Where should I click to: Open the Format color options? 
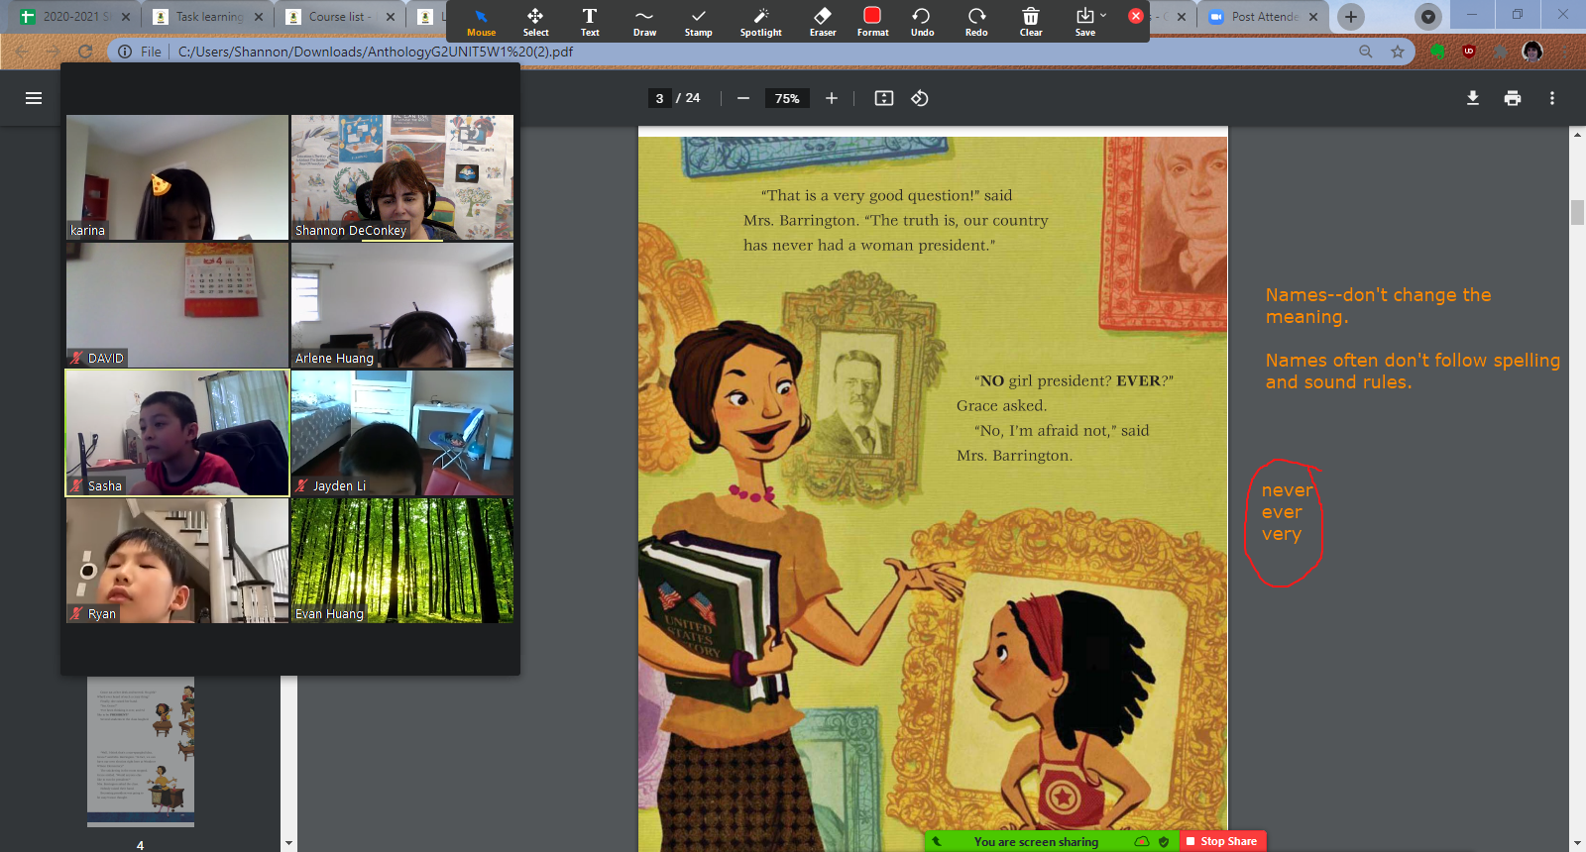tap(872, 21)
